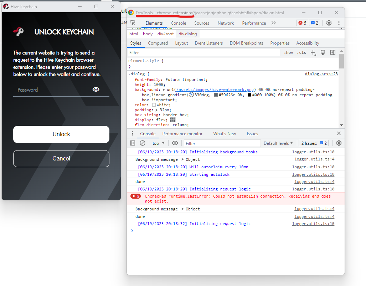
Task: Open flexbox editor icon next to display
Action: click(x=173, y=120)
